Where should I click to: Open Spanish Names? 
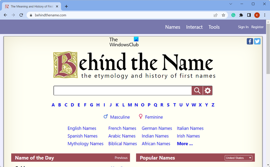(x=83, y=136)
